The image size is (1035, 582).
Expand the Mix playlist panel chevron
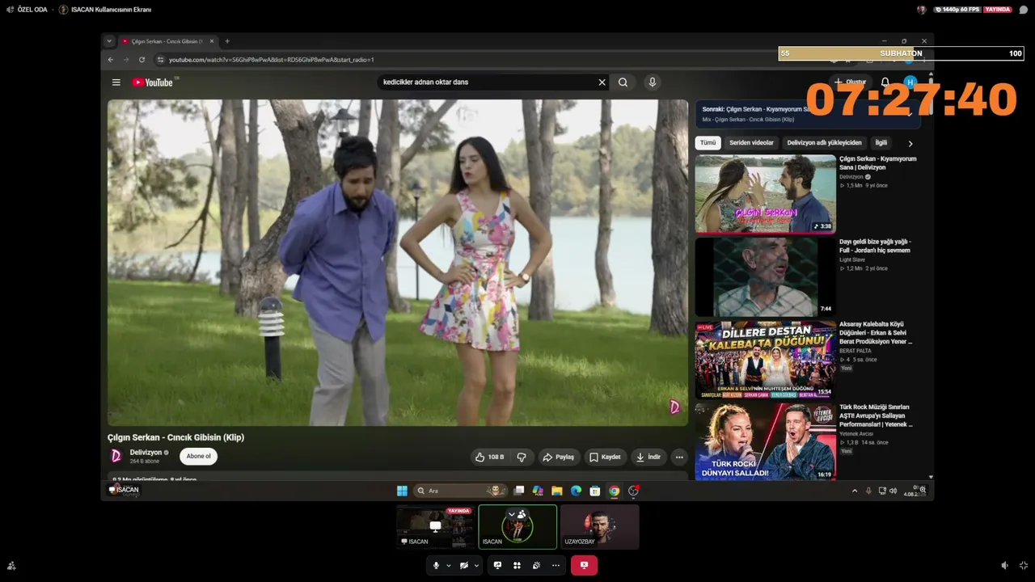click(x=910, y=114)
